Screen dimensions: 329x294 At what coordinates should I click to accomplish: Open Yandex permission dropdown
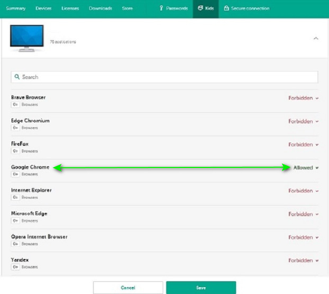click(x=304, y=261)
